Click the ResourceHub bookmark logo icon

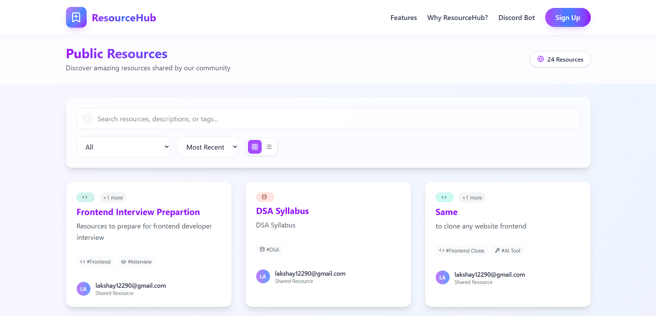76,17
